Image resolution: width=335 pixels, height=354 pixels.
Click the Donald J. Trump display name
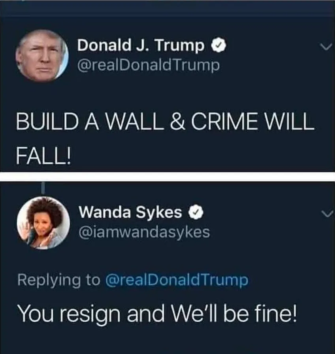[141, 45]
